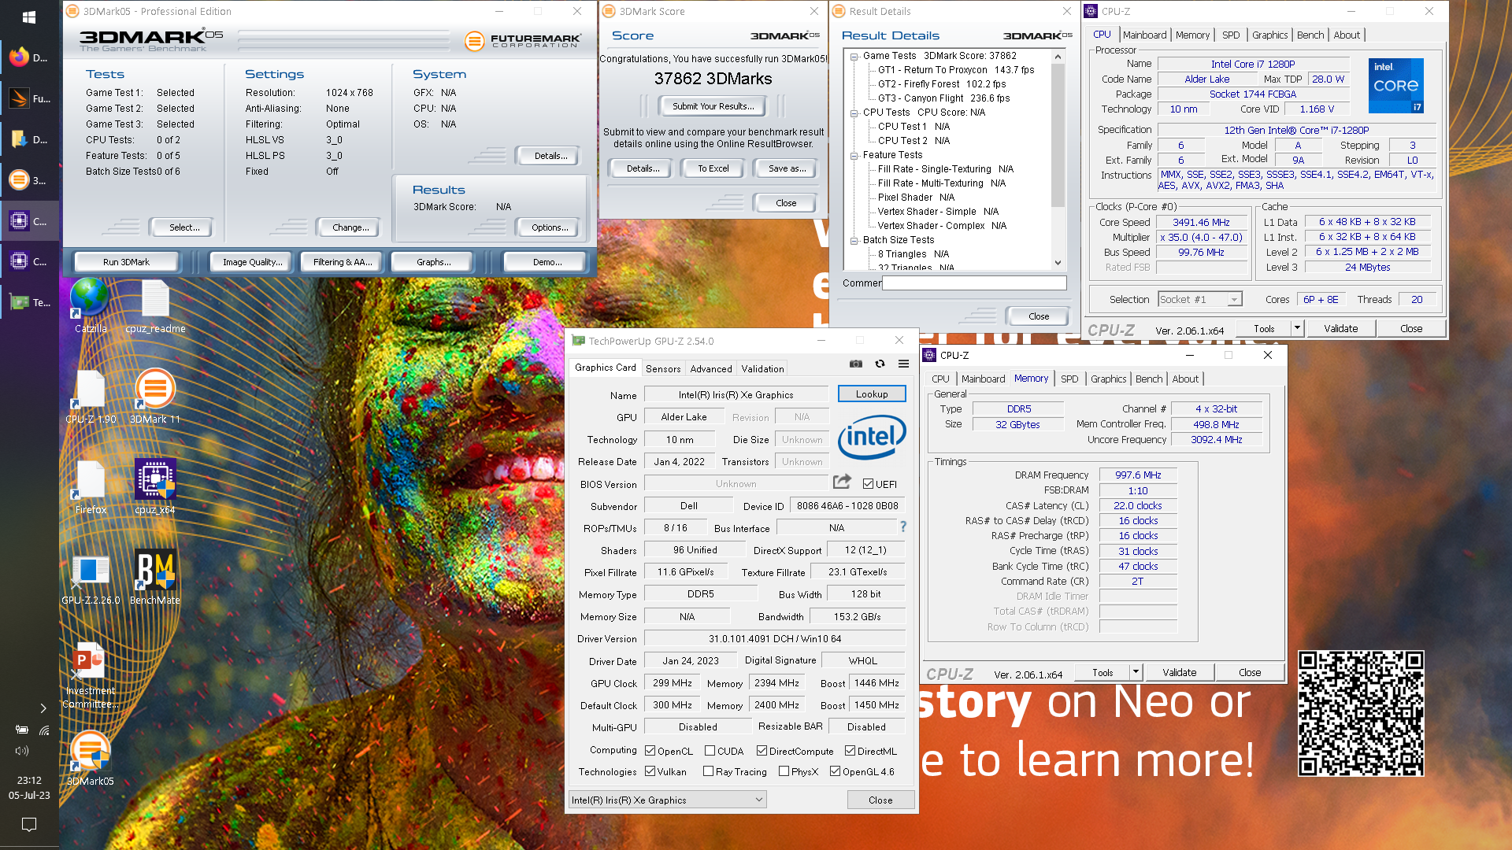1512x850 pixels.
Task: Toggle the Vulkan checkbox
Action: (650, 771)
